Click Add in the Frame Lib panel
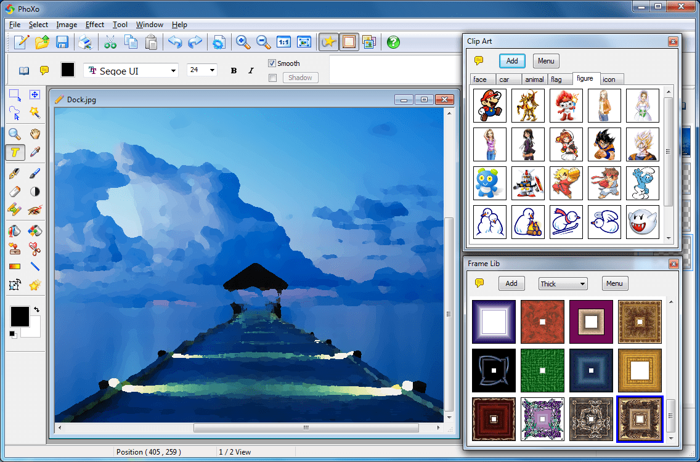The height and width of the screenshot is (462, 700). pyautogui.click(x=511, y=283)
